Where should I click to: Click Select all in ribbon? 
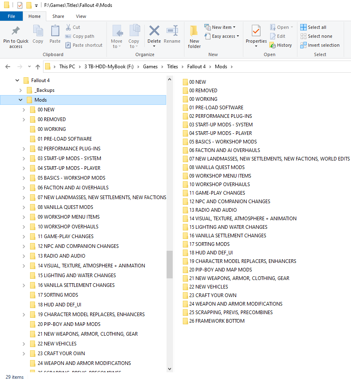click(x=313, y=27)
